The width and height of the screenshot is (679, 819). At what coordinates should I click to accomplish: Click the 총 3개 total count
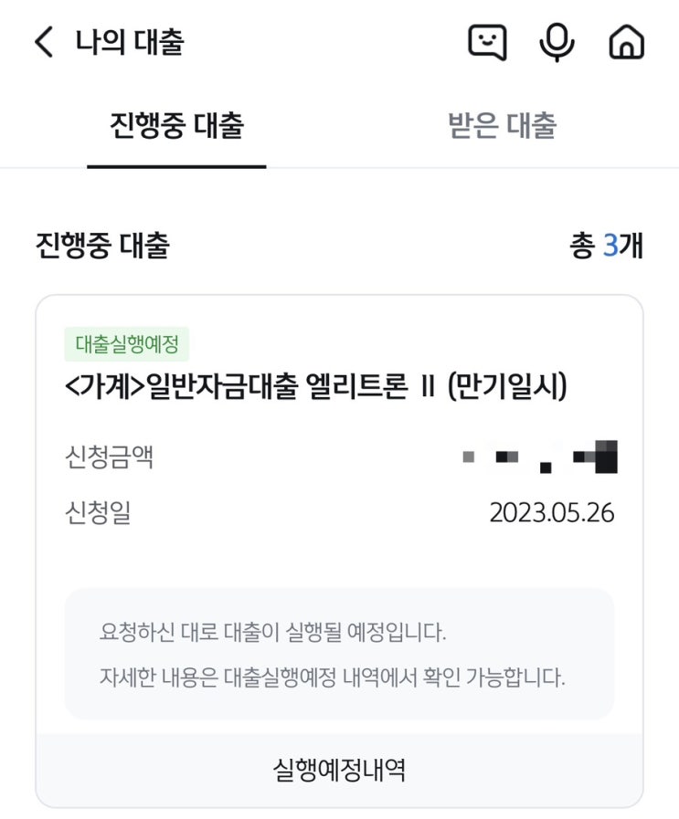(x=607, y=246)
